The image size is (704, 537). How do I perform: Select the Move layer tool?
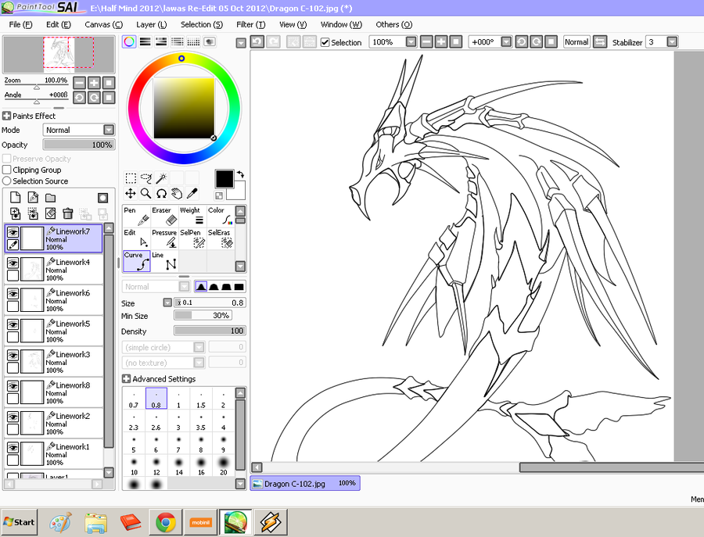click(131, 193)
